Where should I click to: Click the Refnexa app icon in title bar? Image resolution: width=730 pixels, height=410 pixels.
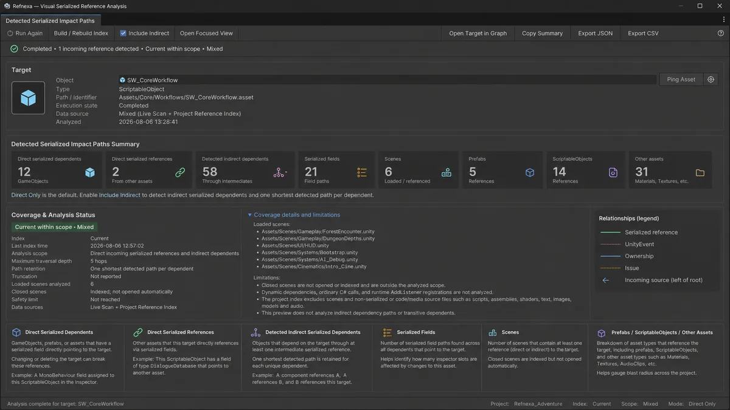click(x=7, y=6)
